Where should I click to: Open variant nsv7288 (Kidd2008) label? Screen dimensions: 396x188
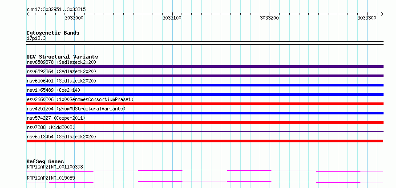click(x=51, y=127)
